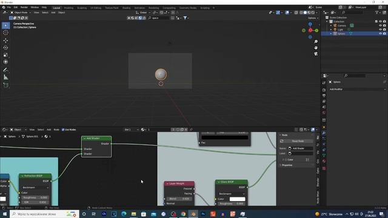Open the File menu
The height and width of the screenshot is (218, 388).
coord(9,7)
